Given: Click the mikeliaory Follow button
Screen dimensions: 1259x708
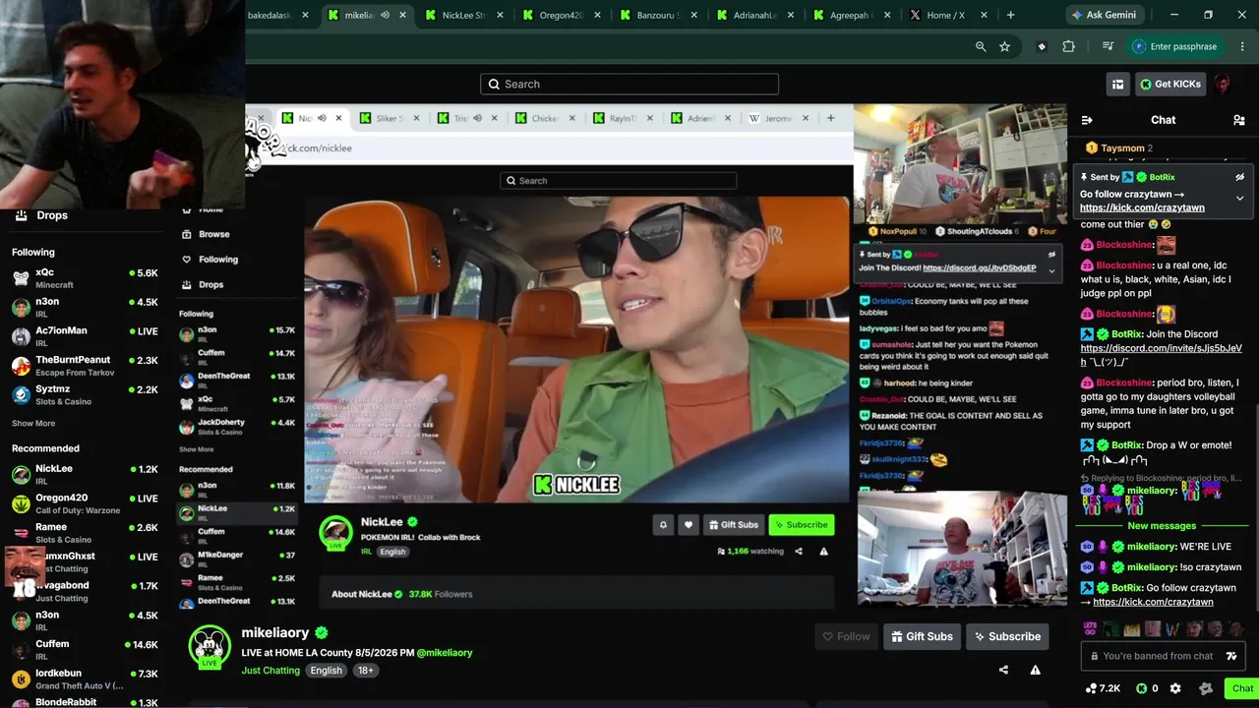Looking at the screenshot, I should point(846,636).
